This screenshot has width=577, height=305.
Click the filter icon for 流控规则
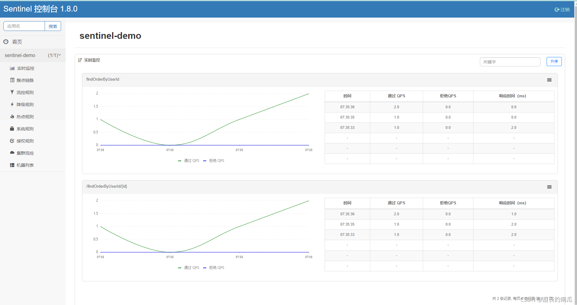[x=12, y=92]
